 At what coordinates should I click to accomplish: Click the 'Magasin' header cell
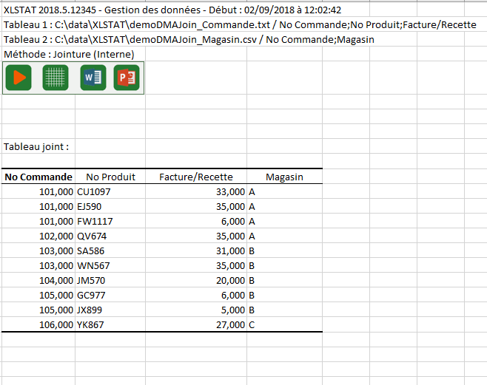click(x=284, y=177)
